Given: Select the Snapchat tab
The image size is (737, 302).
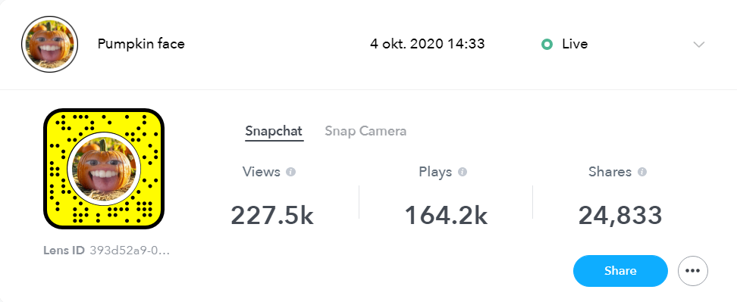Looking at the screenshot, I should click(274, 131).
